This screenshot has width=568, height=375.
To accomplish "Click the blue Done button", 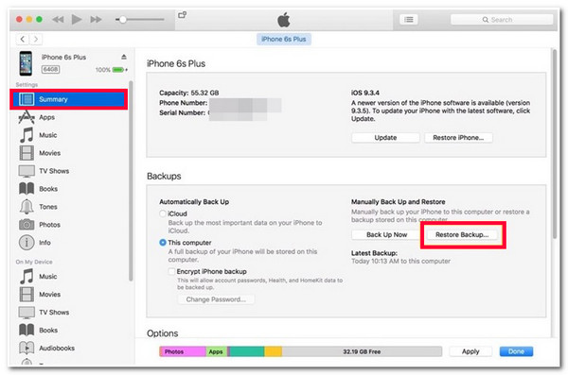I will 516,351.
